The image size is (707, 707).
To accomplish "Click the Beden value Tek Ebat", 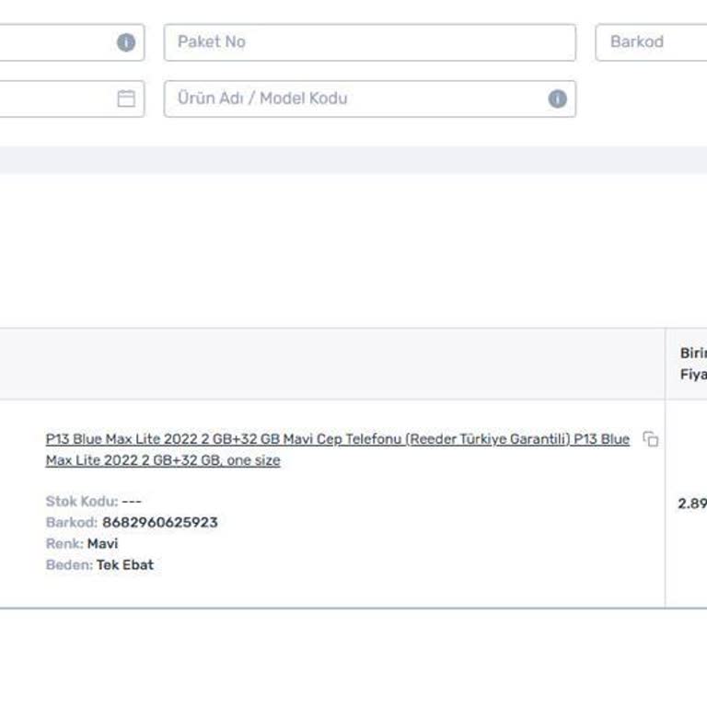I will [x=125, y=564].
